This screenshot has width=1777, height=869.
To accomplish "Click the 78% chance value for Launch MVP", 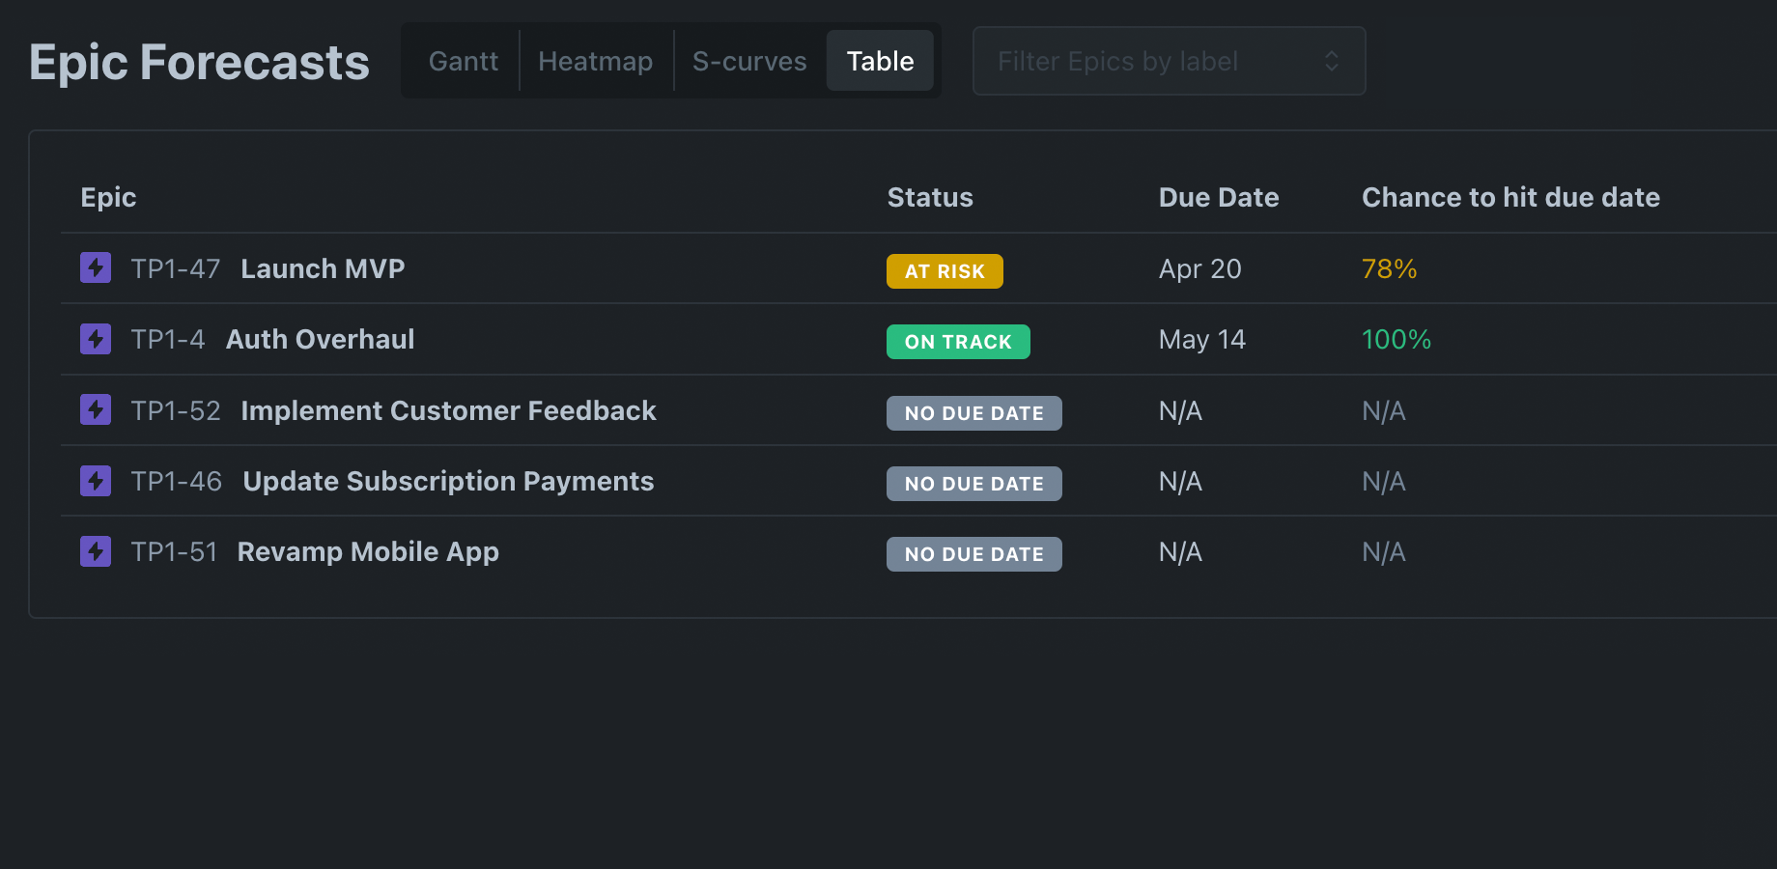I will click(x=1389, y=269).
